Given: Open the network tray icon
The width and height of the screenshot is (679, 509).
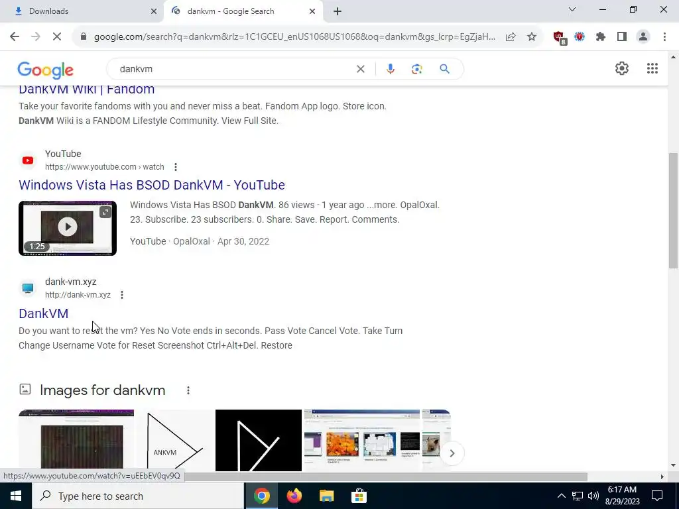Looking at the screenshot, I should [x=578, y=496].
